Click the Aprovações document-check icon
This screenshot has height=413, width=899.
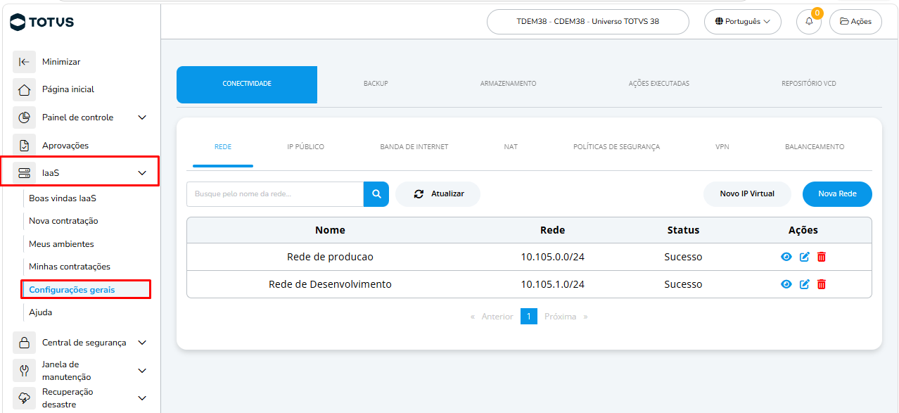point(24,146)
